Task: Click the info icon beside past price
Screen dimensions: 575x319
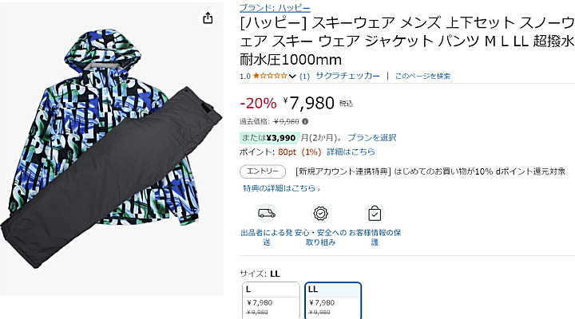Action: coord(305,121)
